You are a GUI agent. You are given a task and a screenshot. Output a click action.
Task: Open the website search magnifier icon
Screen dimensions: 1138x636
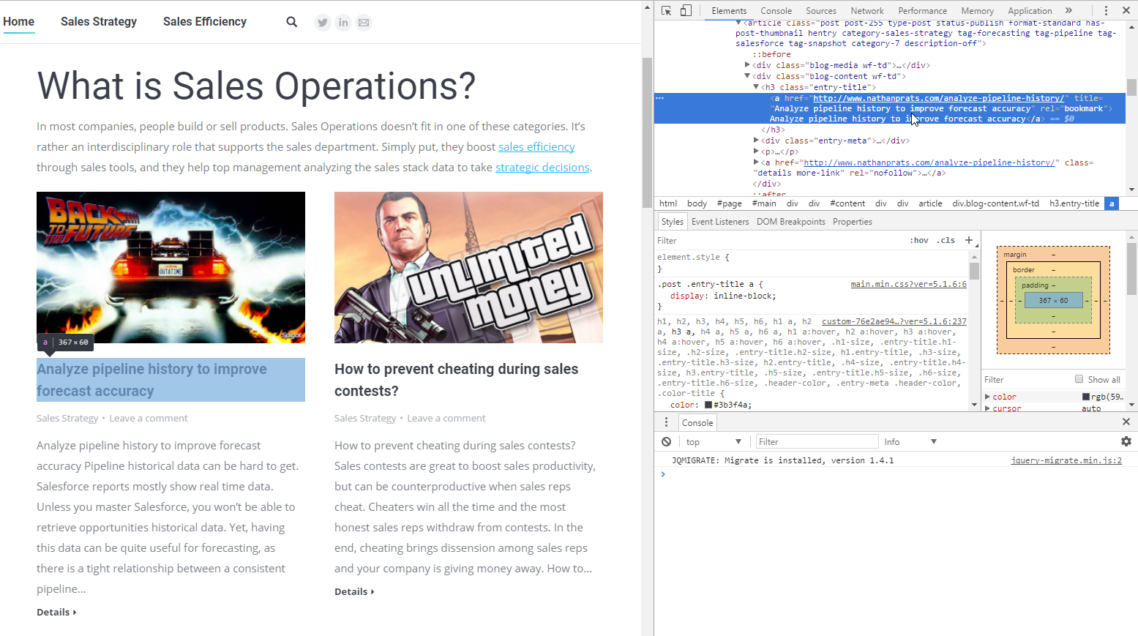point(292,22)
